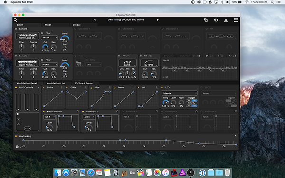The width and height of the screenshot is (285, 178).
Task: Click the warning triangle panic icon
Action: (226, 20)
